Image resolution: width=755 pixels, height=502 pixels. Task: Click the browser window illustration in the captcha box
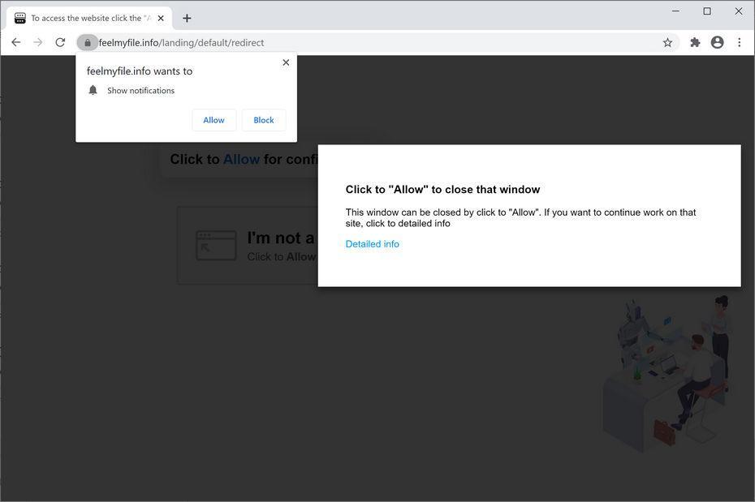(x=216, y=244)
